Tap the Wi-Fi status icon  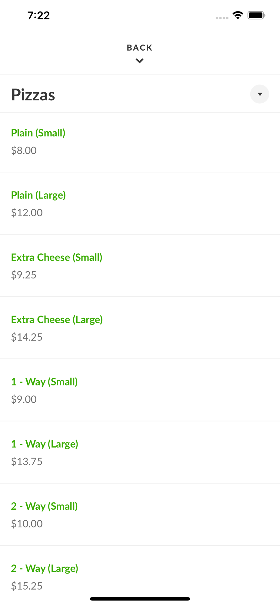point(238,15)
